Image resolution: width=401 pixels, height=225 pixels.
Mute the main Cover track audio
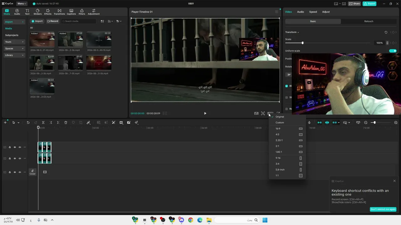pos(20,172)
